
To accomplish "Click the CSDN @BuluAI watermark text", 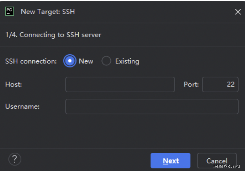I will [x=226, y=166].
